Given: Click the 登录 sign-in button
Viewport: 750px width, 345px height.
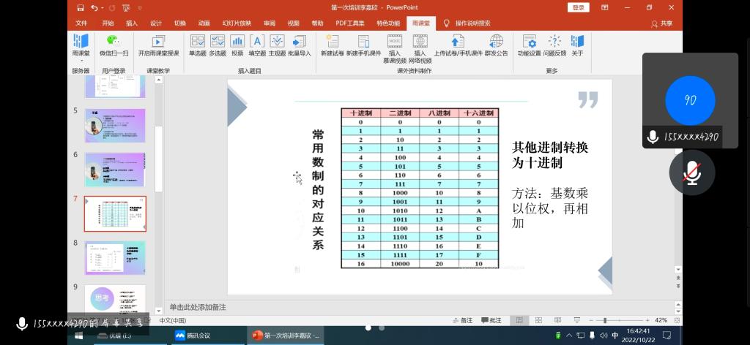Looking at the screenshot, I should 578,7.
